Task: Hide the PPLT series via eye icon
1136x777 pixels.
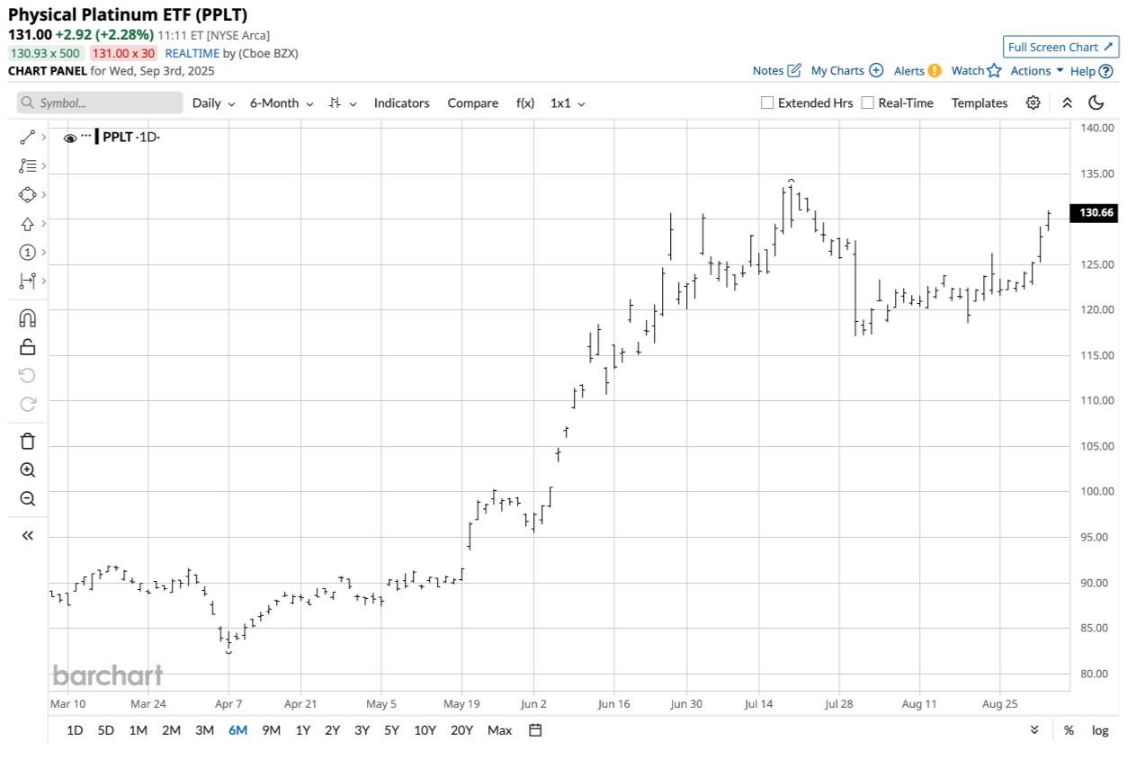Action: pyautogui.click(x=70, y=138)
